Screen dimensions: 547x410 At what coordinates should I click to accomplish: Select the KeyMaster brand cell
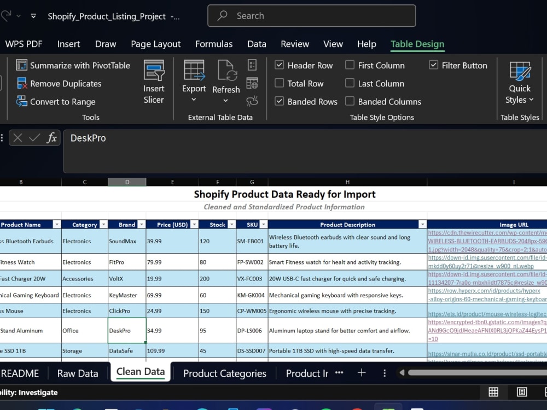click(127, 295)
